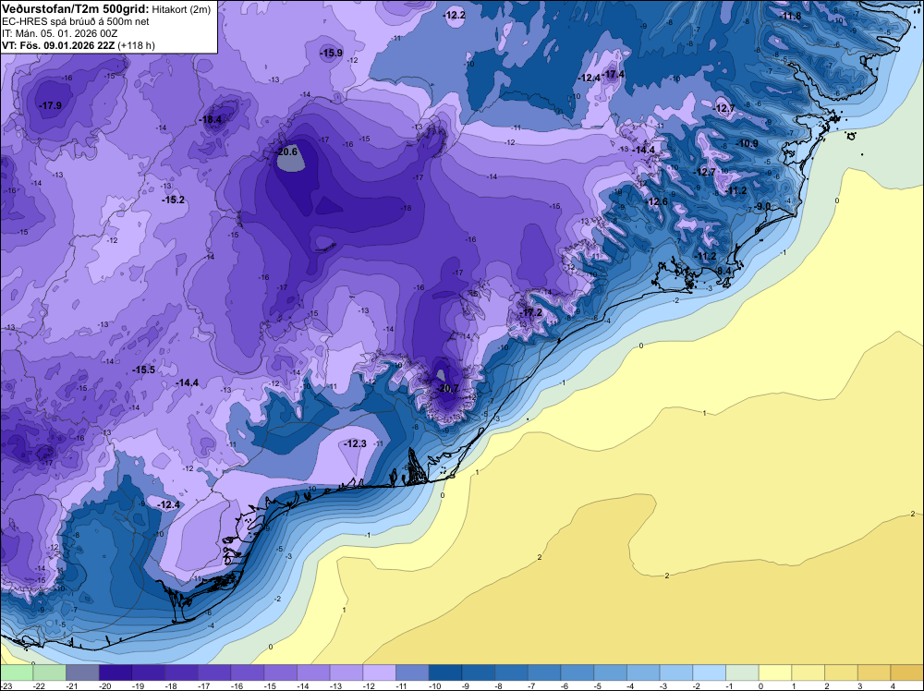Click the legend swatch labeled -7
924x691 pixels.
[x=544, y=673]
